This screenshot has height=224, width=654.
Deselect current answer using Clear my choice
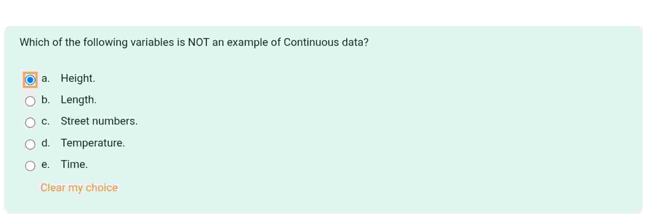[x=79, y=187]
